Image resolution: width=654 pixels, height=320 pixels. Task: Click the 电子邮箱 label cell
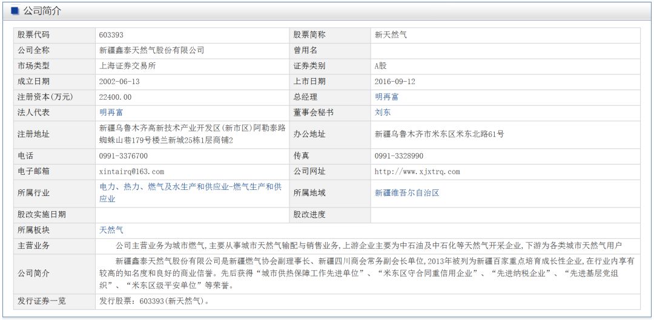[x=54, y=171]
